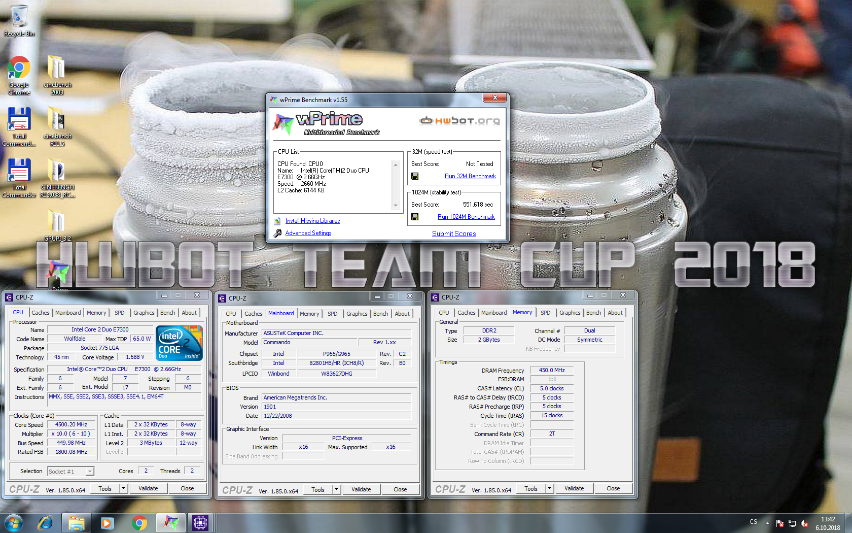Select the GPUPI 3.2 folder icon
This screenshot has height=533, width=852.
(57, 225)
